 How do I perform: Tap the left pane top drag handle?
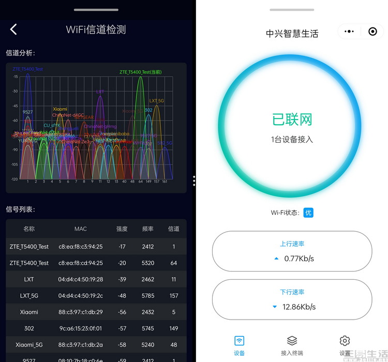pyautogui.click(x=96, y=10)
